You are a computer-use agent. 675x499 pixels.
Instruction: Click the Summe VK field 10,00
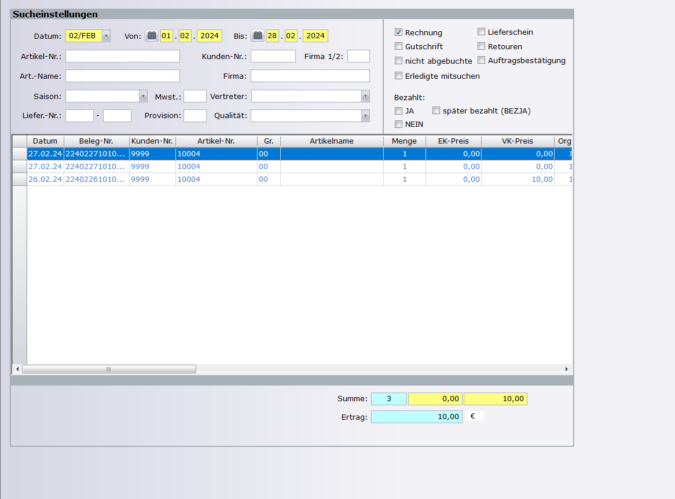pyautogui.click(x=496, y=399)
